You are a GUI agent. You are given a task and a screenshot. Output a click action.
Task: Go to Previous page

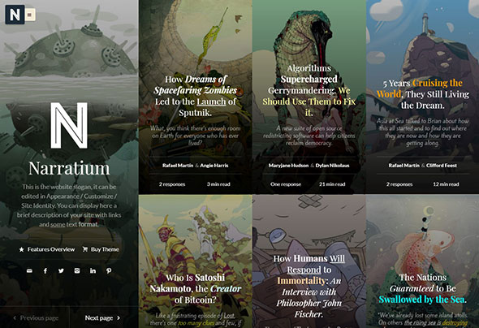36,318
